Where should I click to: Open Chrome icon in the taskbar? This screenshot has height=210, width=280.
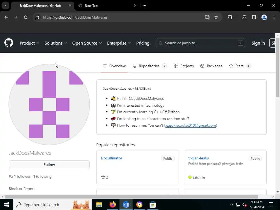point(126,205)
